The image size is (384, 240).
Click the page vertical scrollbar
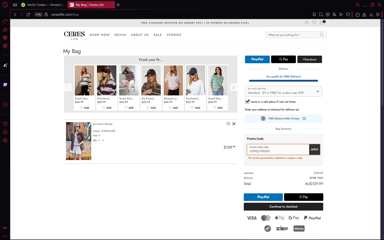tap(382, 64)
